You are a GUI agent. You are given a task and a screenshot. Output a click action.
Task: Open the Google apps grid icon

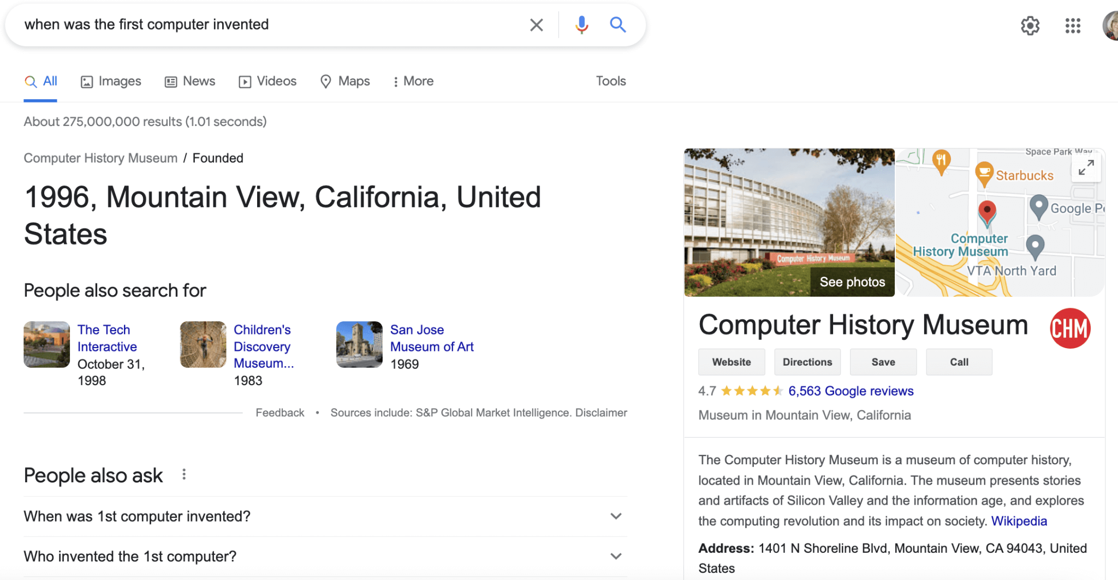(x=1073, y=26)
